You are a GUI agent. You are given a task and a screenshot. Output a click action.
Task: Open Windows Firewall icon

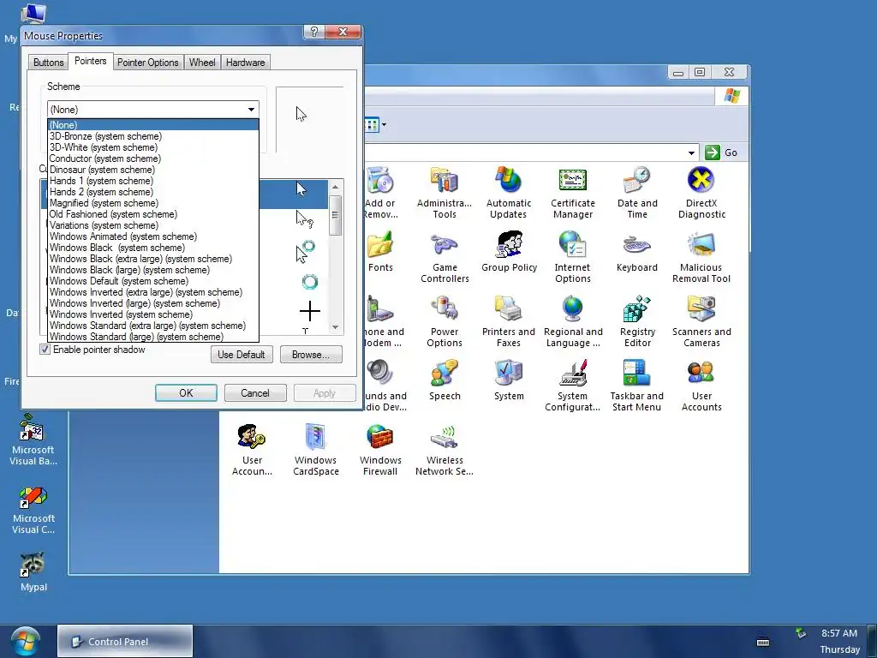[380, 450]
